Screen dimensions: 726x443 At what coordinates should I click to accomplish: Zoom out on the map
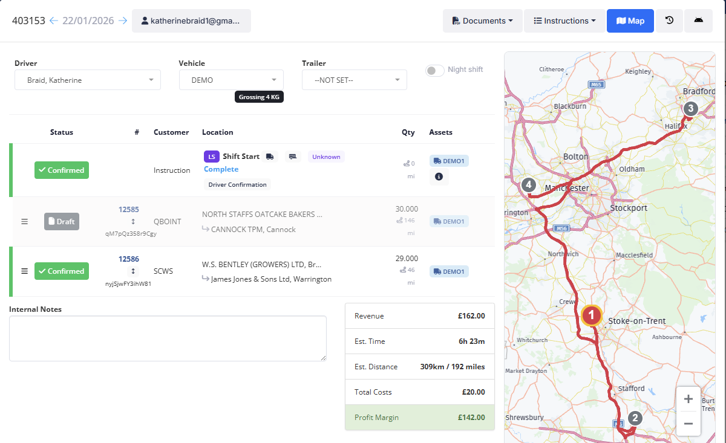(x=688, y=423)
